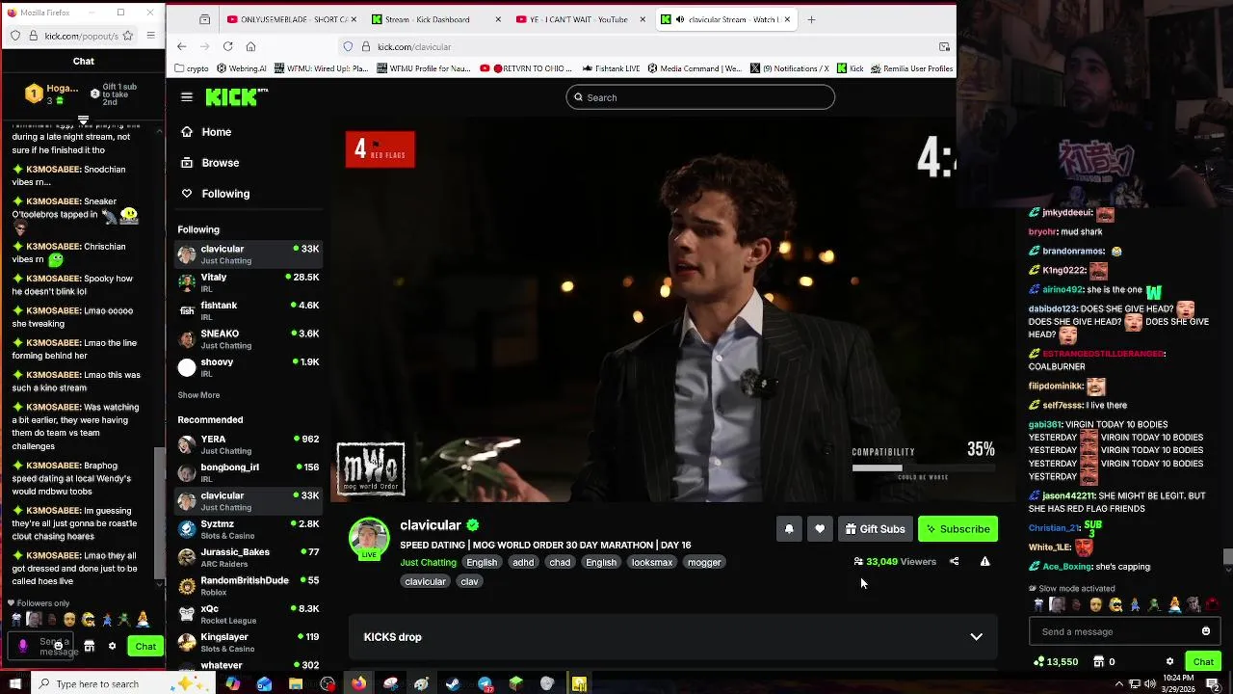Open the Kick hamburger sidebar menu
1233x694 pixels.
[187, 97]
